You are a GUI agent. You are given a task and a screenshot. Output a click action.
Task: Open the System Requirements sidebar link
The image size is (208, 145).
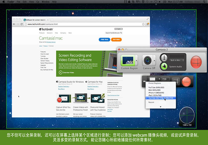[47, 63]
